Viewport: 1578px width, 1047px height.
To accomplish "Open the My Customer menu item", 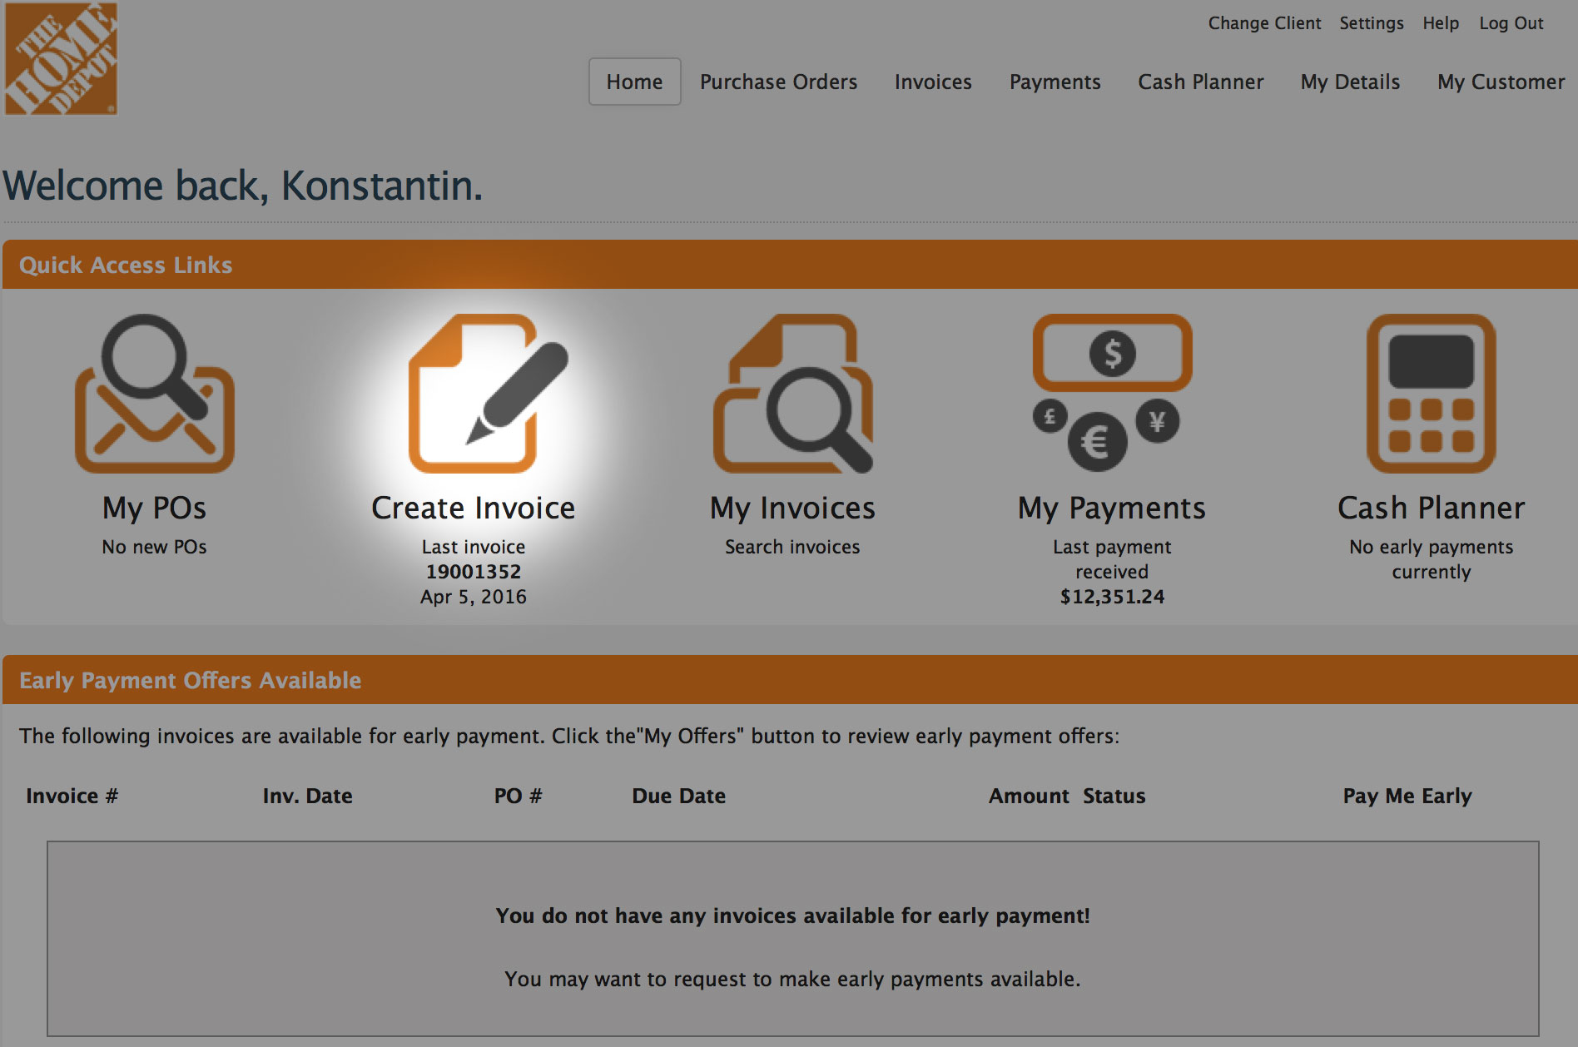I will [x=1501, y=82].
